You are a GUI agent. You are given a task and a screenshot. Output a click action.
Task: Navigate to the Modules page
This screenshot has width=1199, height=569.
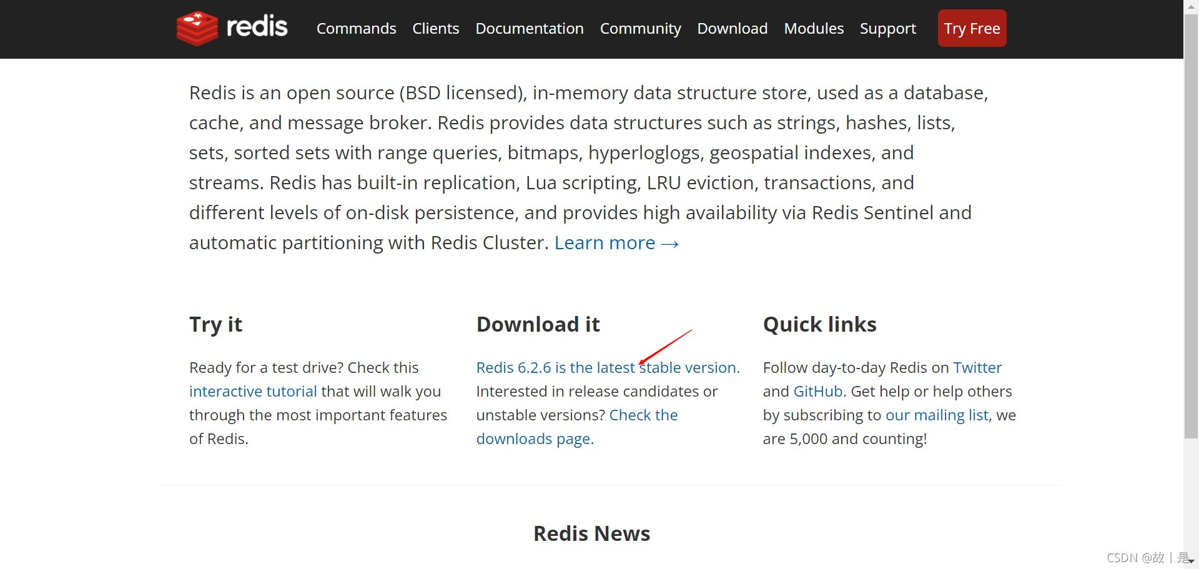pos(813,29)
